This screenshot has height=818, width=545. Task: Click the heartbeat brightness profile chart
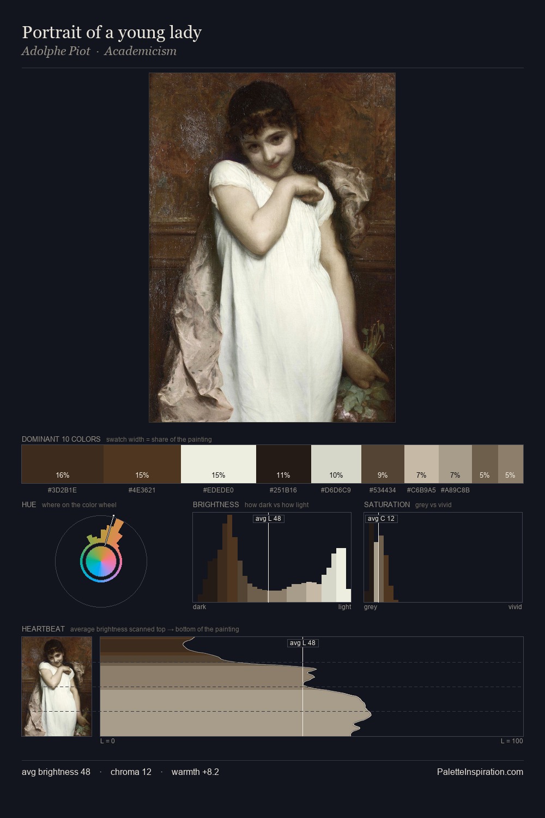[x=312, y=687]
